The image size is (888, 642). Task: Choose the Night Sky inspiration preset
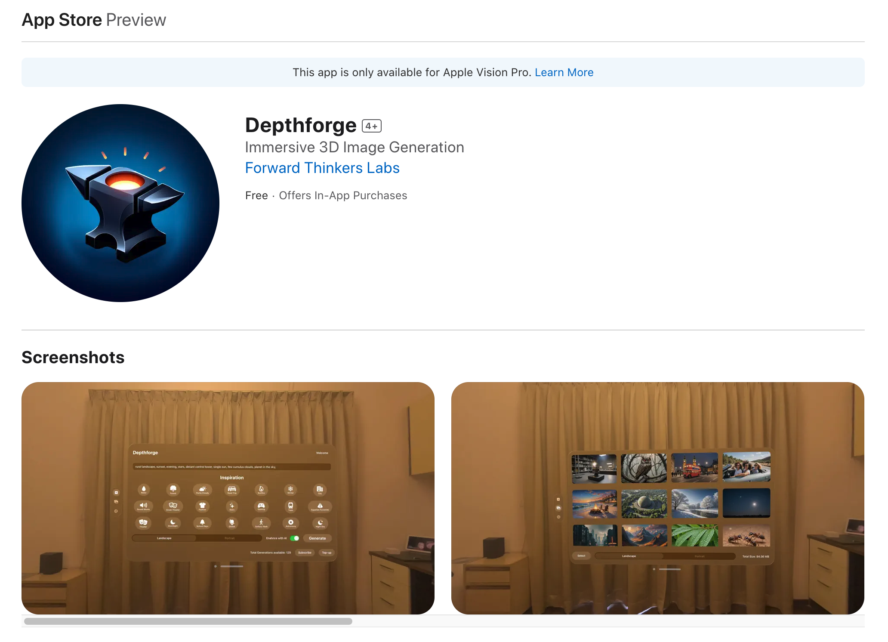click(x=320, y=523)
